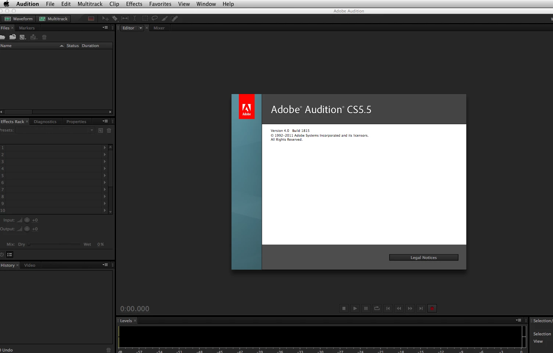Open the Multitrack menu
The image size is (553, 353).
coord(90,4)
